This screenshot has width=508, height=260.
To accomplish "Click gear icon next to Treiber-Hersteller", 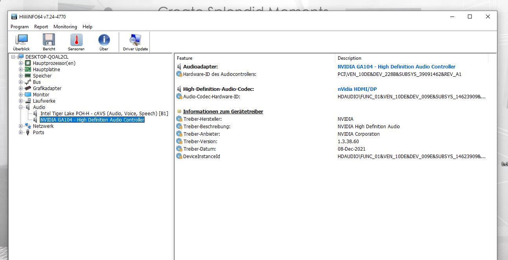I will pyautogui.click(x=179, y=119).
